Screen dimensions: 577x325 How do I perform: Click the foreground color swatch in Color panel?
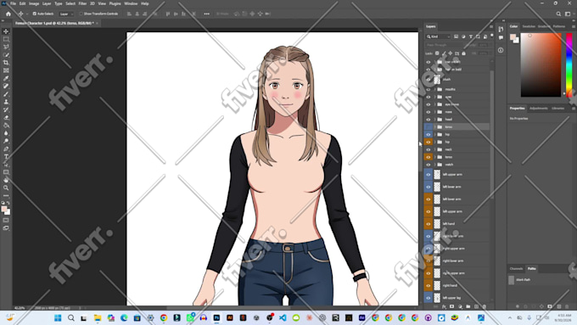[x=513, y=36]
